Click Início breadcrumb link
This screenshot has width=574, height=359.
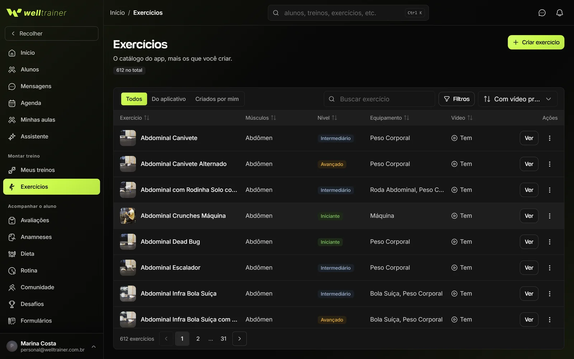117,13
